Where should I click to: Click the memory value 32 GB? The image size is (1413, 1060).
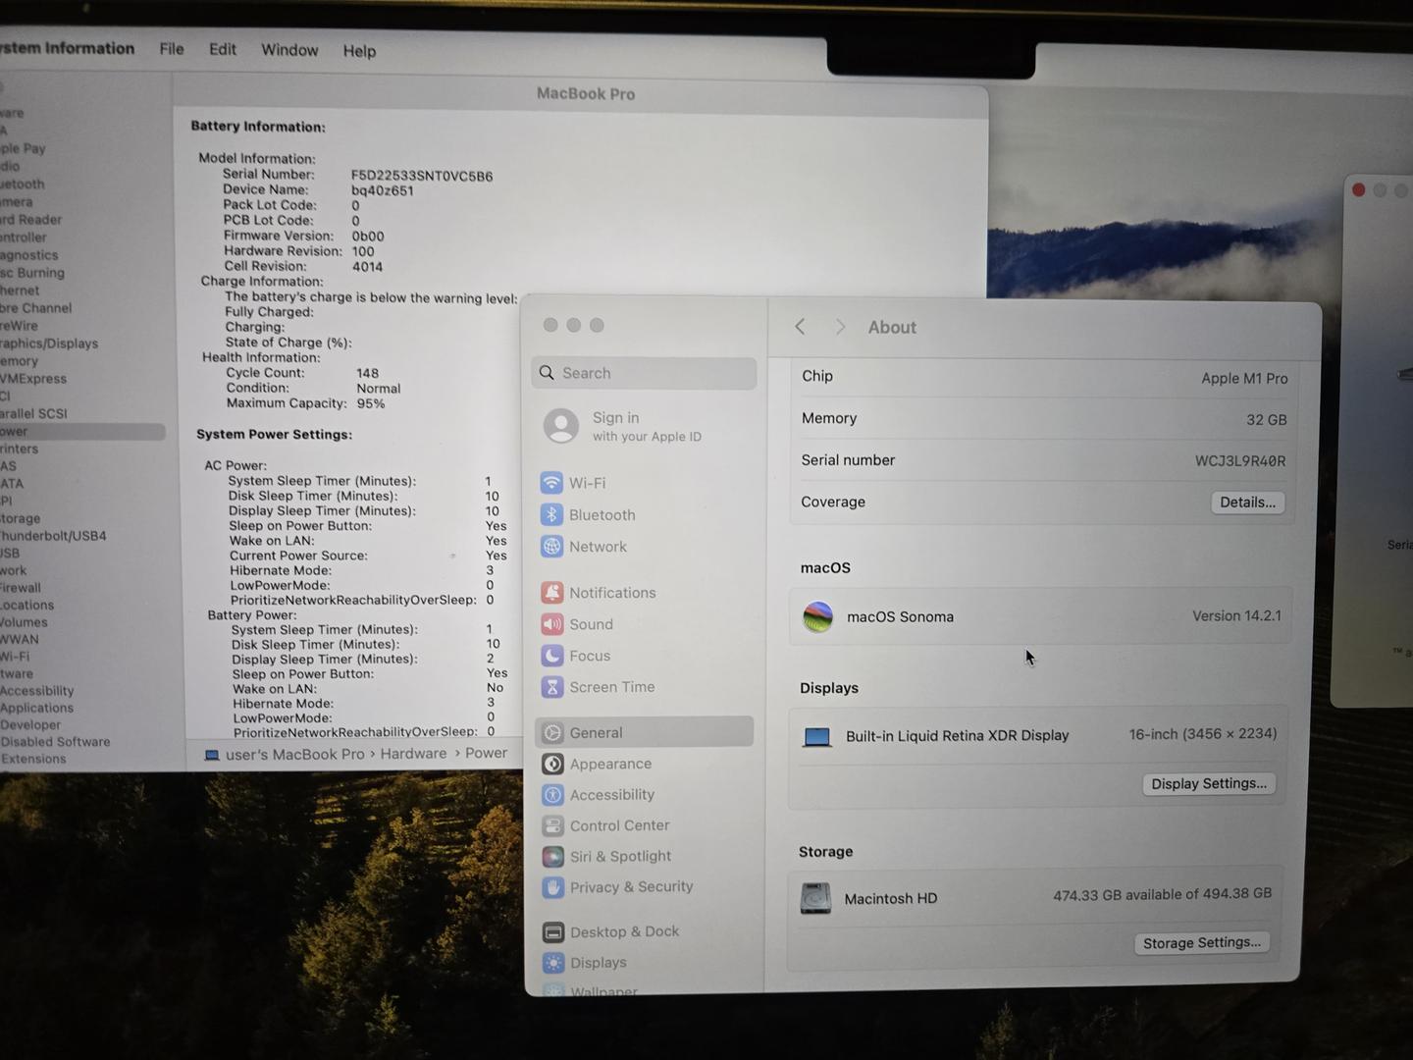pos(1266,420)
